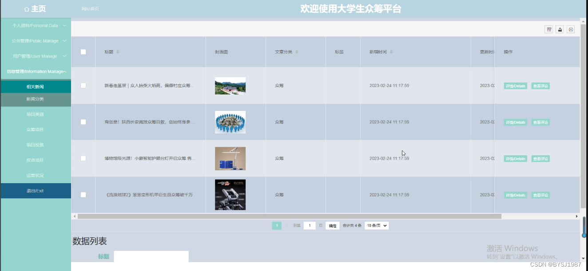Click the table's horizontal scrollbar

[x=289, y=216]
